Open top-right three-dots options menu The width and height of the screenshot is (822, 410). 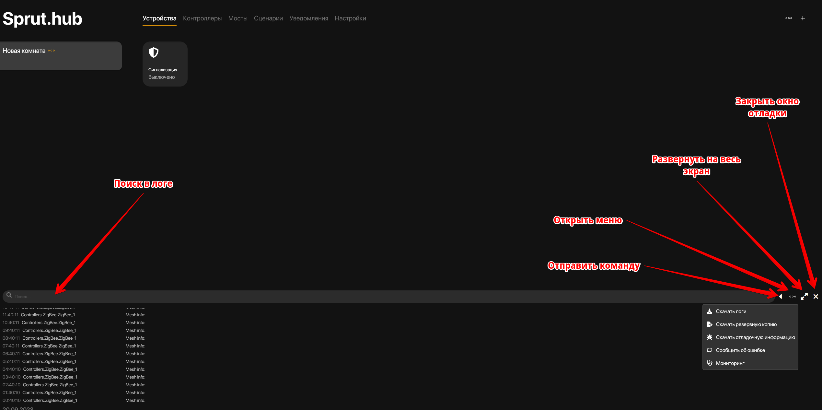click(x=789, y=18)
